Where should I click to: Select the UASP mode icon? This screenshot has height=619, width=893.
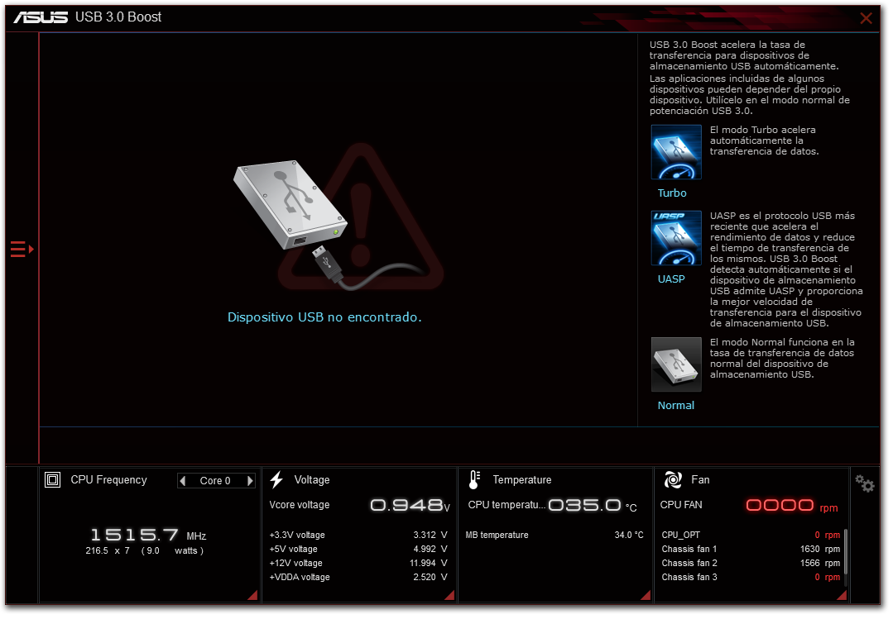tap(676, 238)
